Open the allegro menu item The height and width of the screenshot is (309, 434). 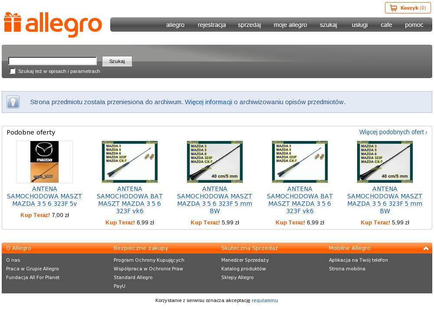175,25
